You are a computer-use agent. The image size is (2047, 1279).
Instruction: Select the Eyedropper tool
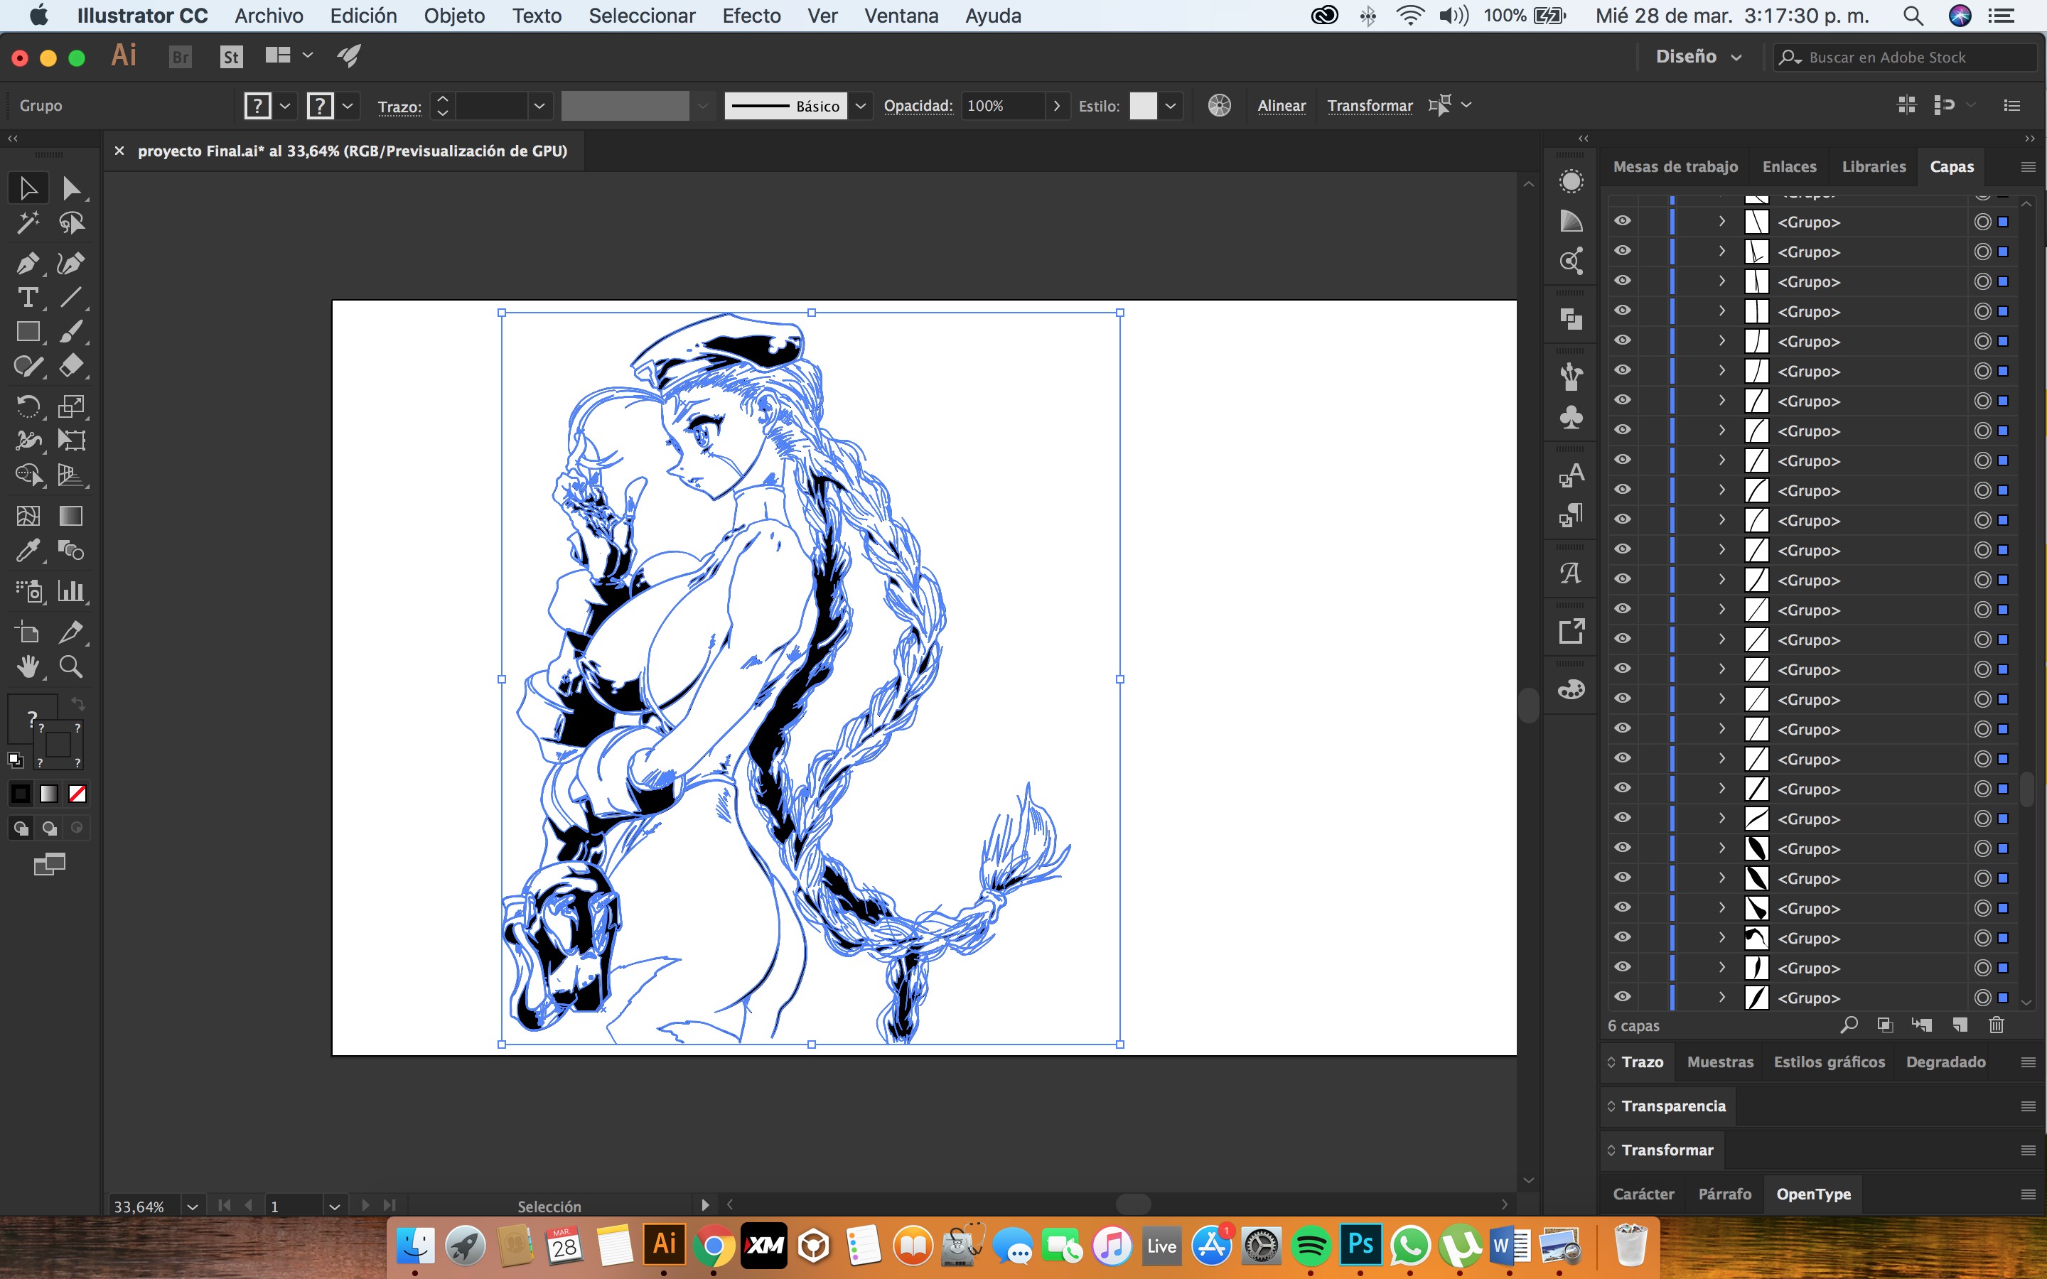tap(27, 550)
